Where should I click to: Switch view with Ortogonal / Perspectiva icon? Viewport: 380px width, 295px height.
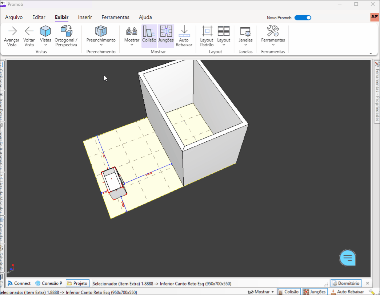[66, 31]
